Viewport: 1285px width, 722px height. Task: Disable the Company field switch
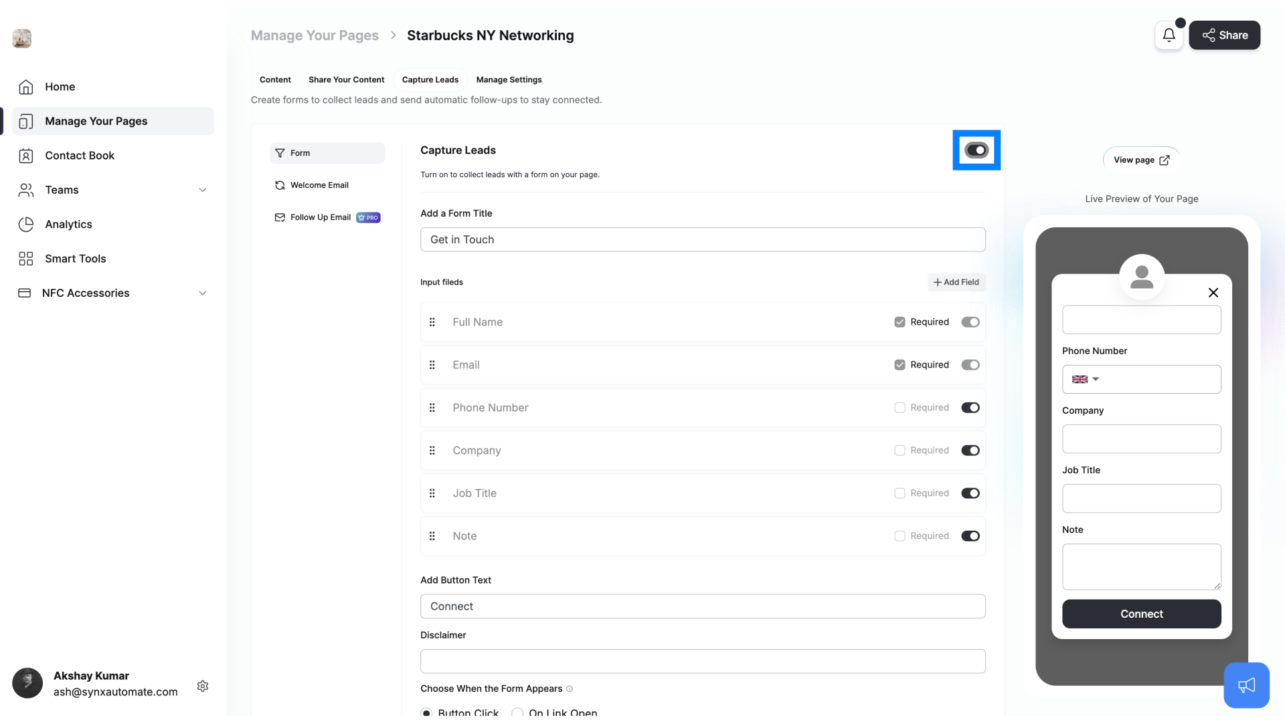[x=970, y=451]
